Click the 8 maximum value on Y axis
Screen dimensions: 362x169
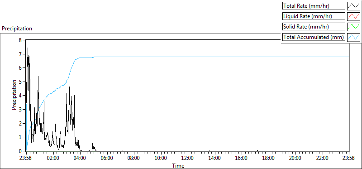tap(20, 40)
